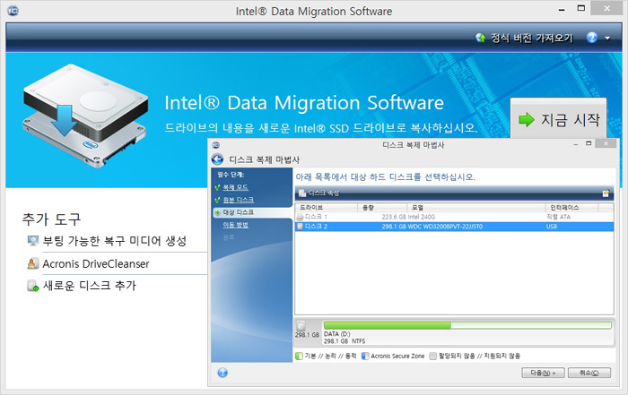628x395 pixels.
Task: Click the columns chooser icon at toolbar right
Action: coord(606,193)
